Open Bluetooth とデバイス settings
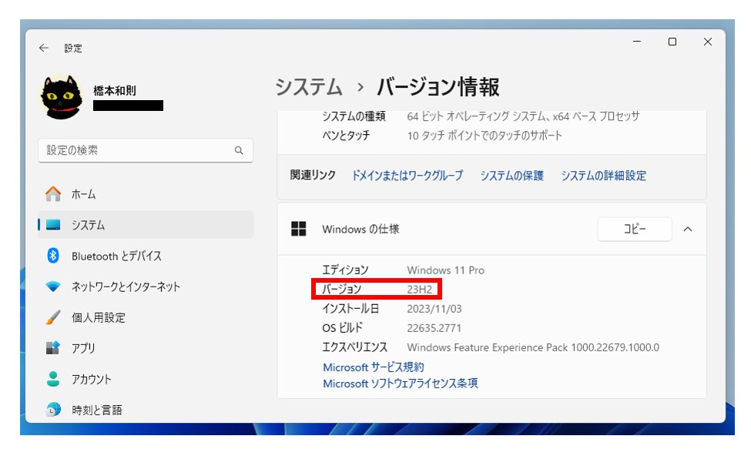Viewport: 751px width, 456px height. 146,256
